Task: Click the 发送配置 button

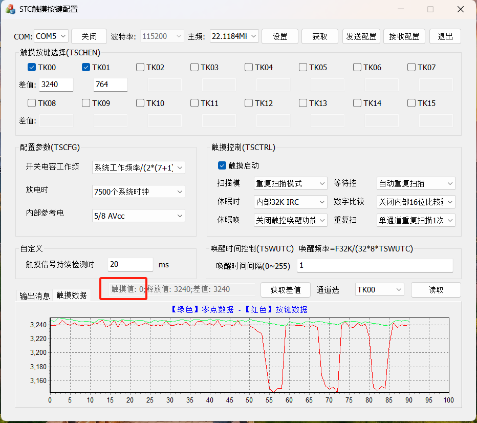Action: click(361, 36)
